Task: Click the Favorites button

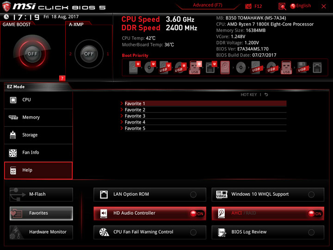Action: pos(41,213)
